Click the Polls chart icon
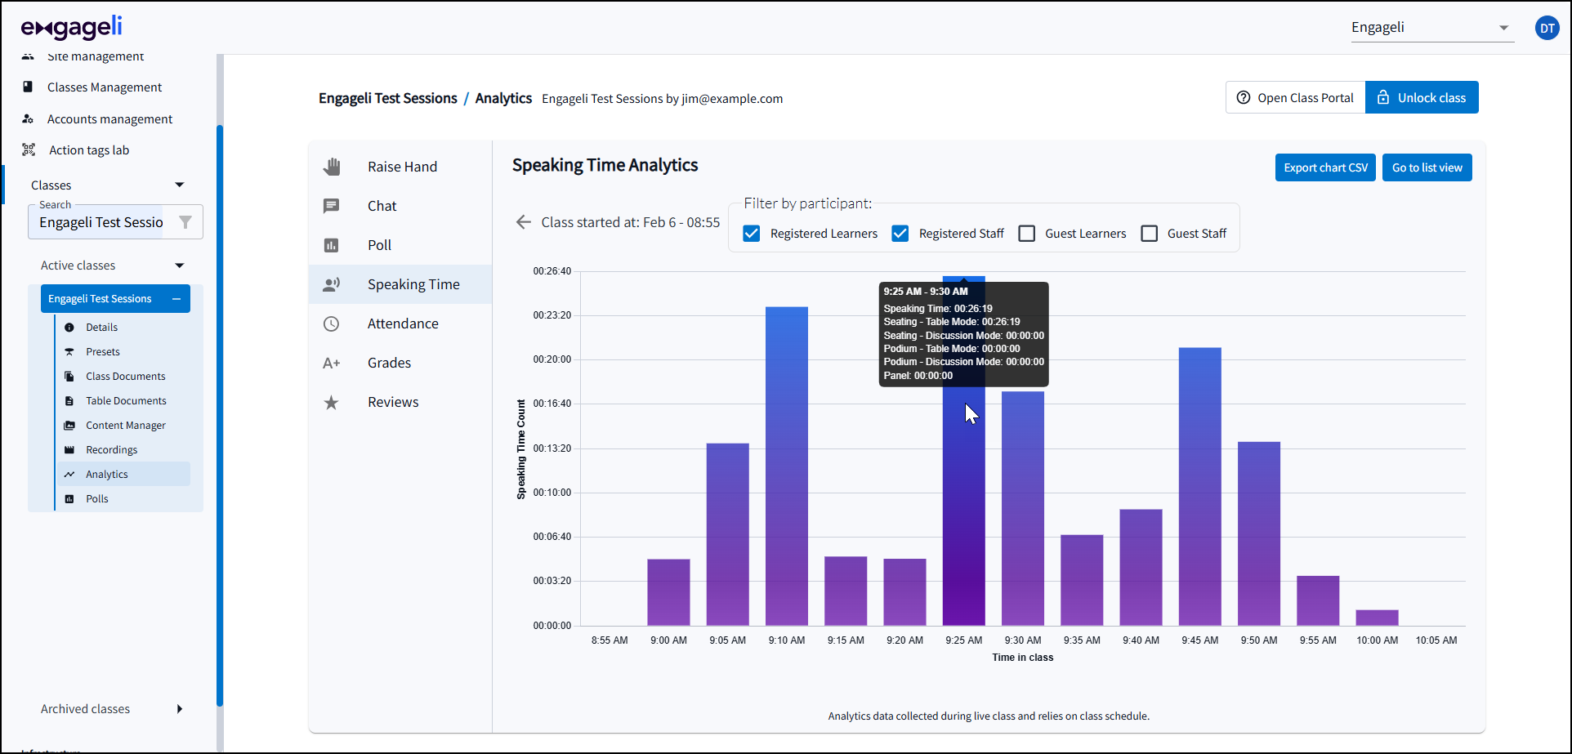The image size is (1572, 754). click(x=69, y=498)
